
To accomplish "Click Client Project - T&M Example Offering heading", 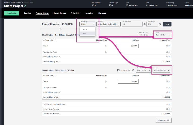I will [58, 70].
